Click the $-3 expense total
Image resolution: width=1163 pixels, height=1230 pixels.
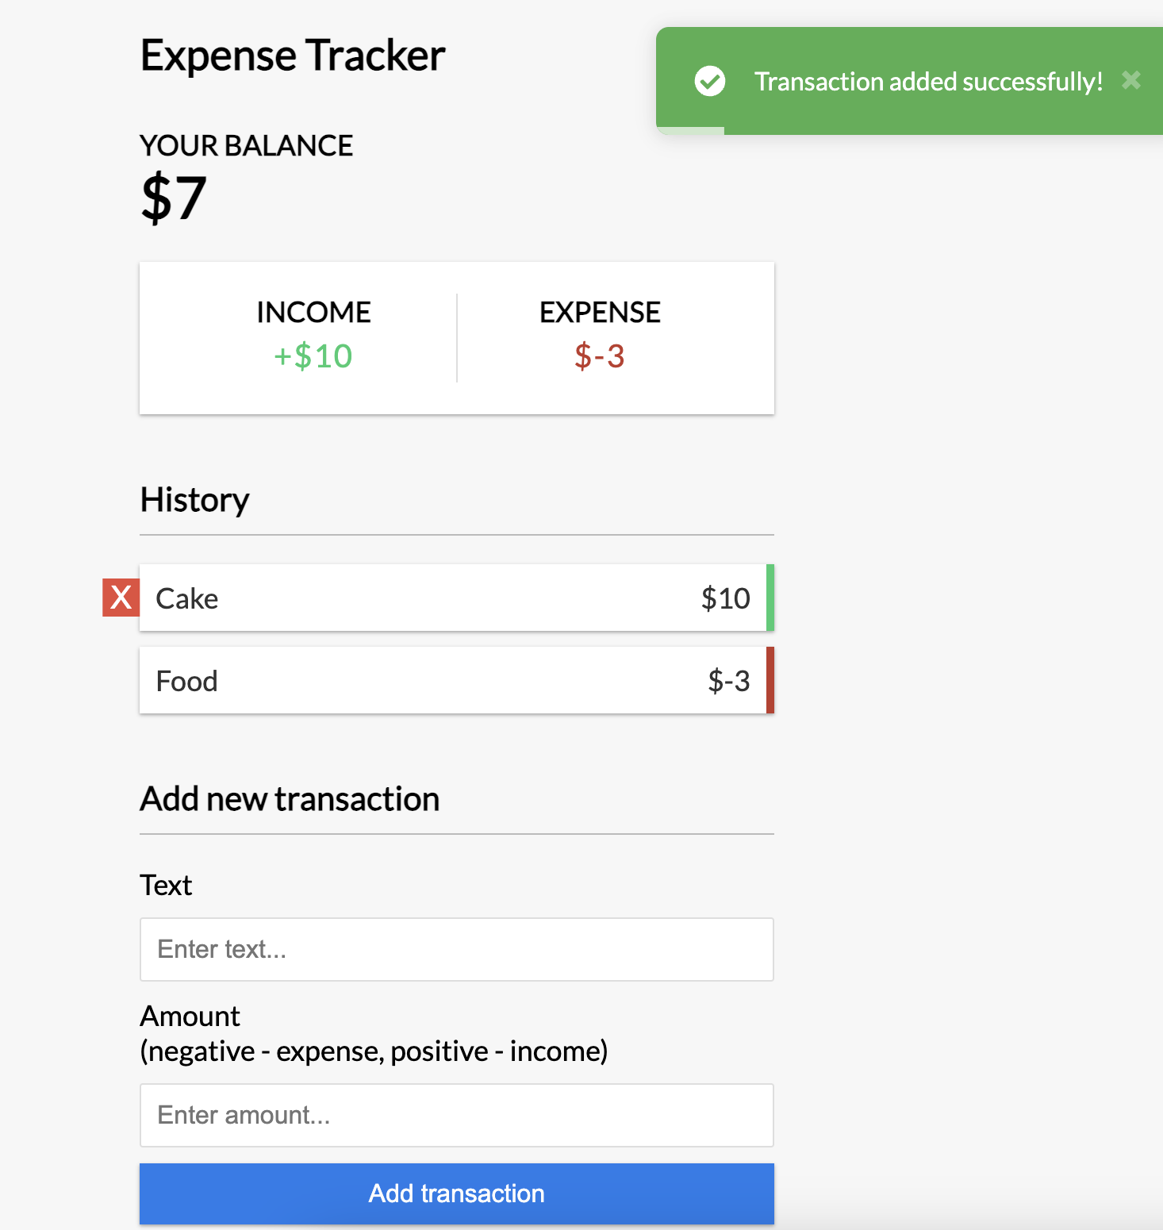point(600,356)
